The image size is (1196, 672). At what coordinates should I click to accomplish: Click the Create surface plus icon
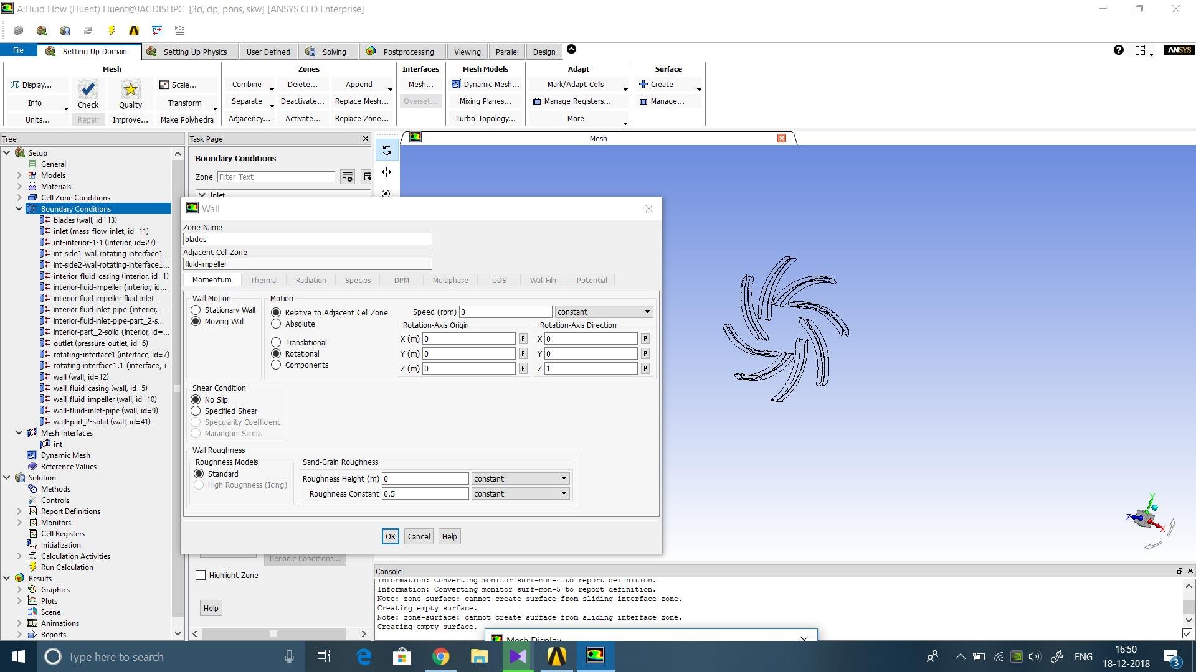click(x=643, y=85)
